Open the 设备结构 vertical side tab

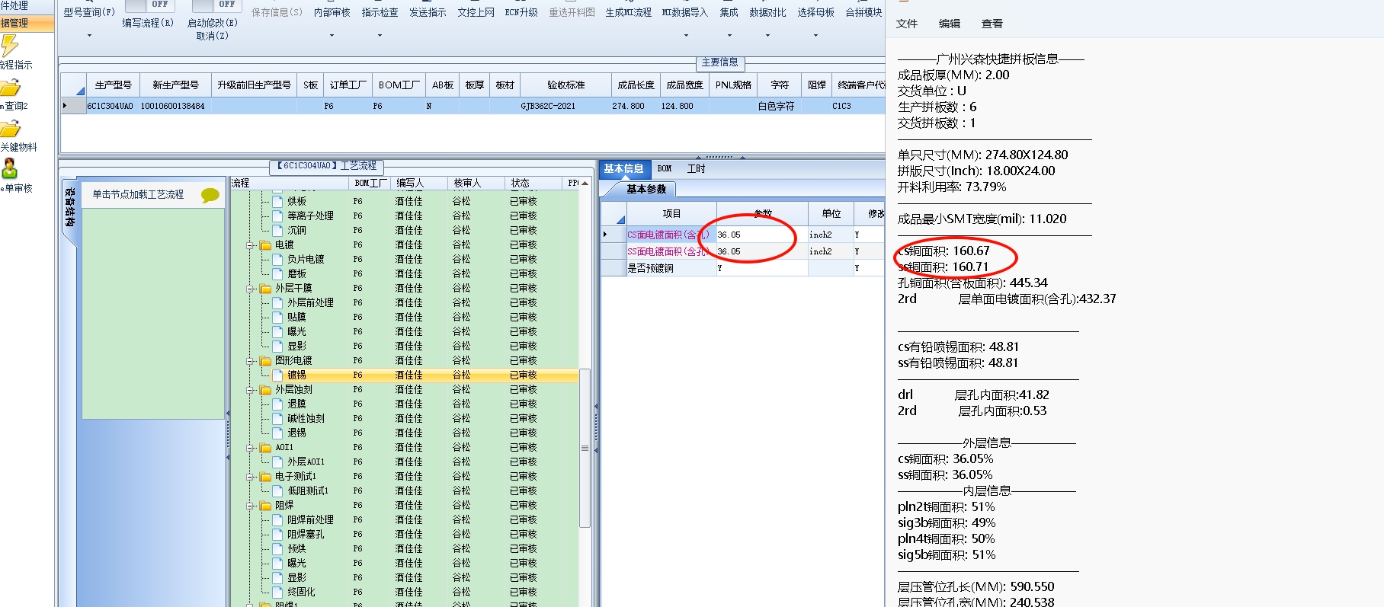click(69, 207)
